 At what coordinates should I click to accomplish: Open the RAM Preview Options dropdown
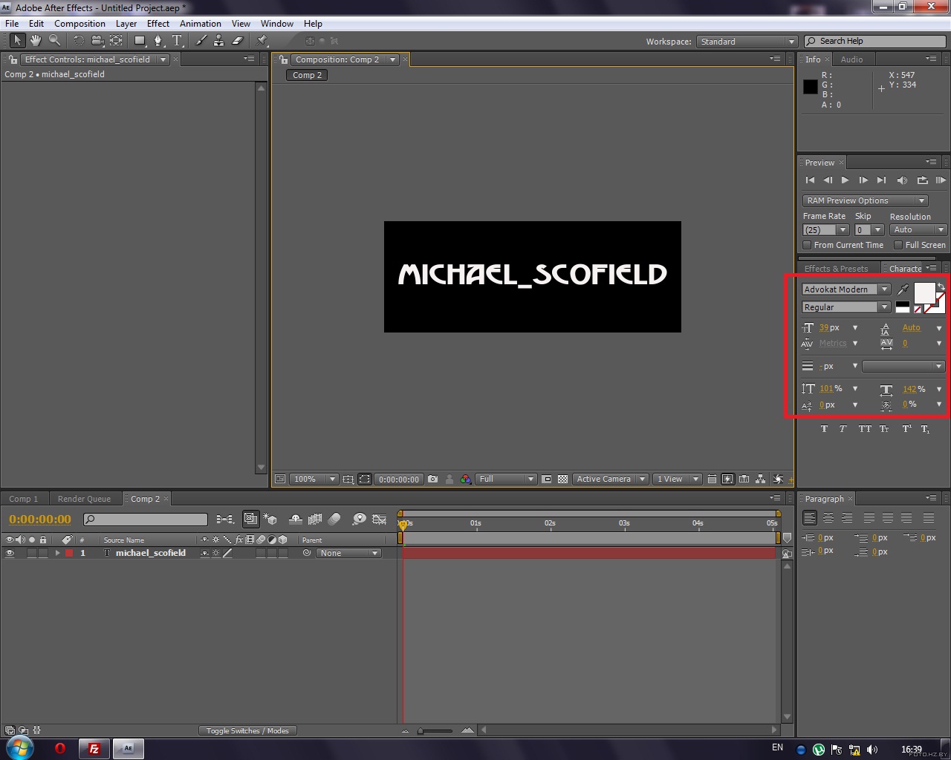[865, 200]
